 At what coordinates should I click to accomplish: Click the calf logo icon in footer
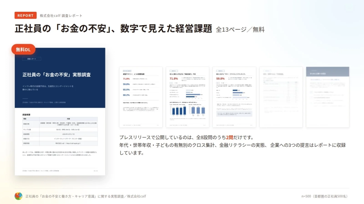tap(19, 196)
